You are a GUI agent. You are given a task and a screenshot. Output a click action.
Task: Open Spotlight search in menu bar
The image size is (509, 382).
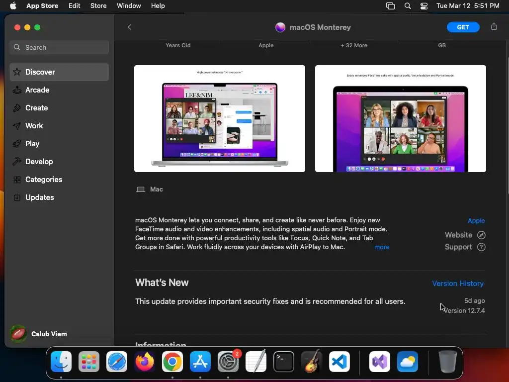(408, 6)
